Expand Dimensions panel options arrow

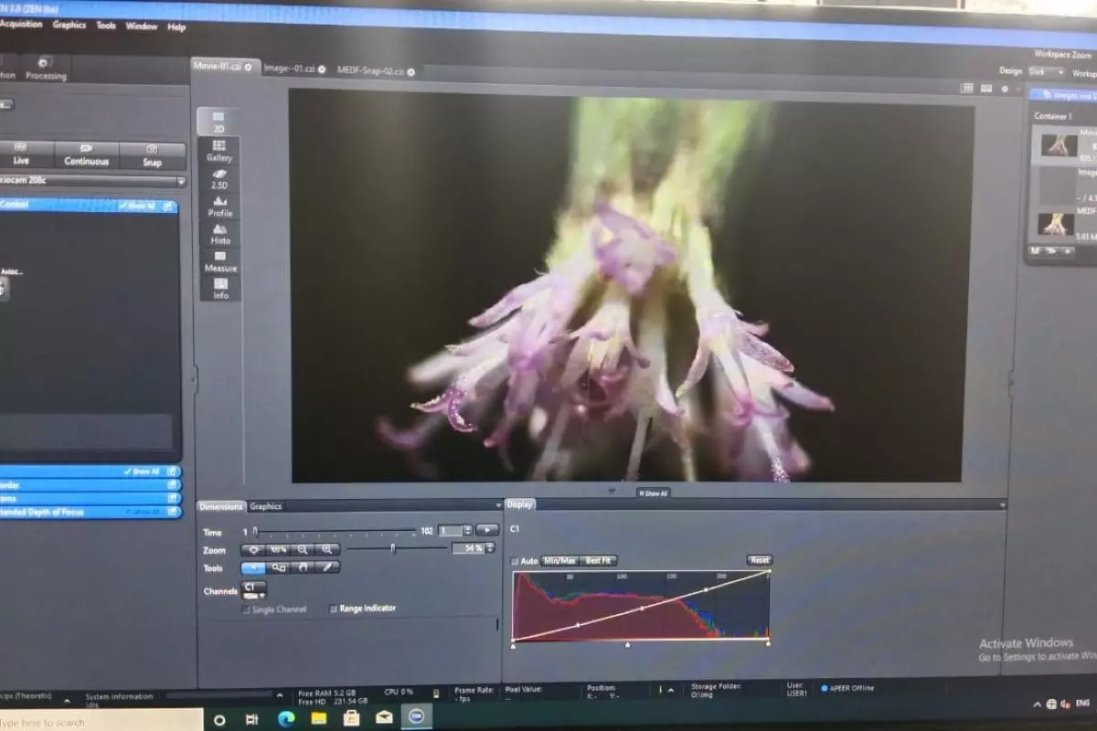click(x=497, y=505)
